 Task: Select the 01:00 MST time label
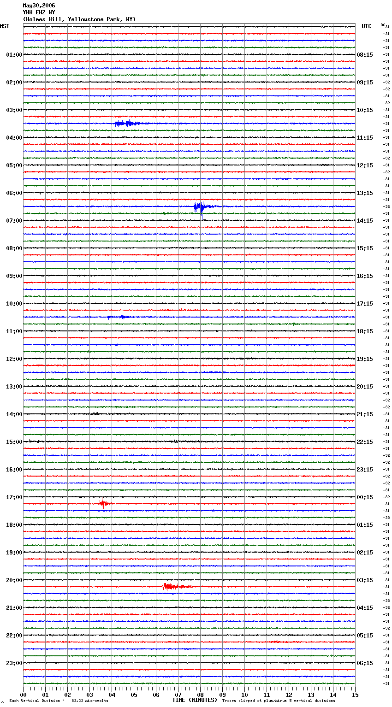(x=14, y=55)
